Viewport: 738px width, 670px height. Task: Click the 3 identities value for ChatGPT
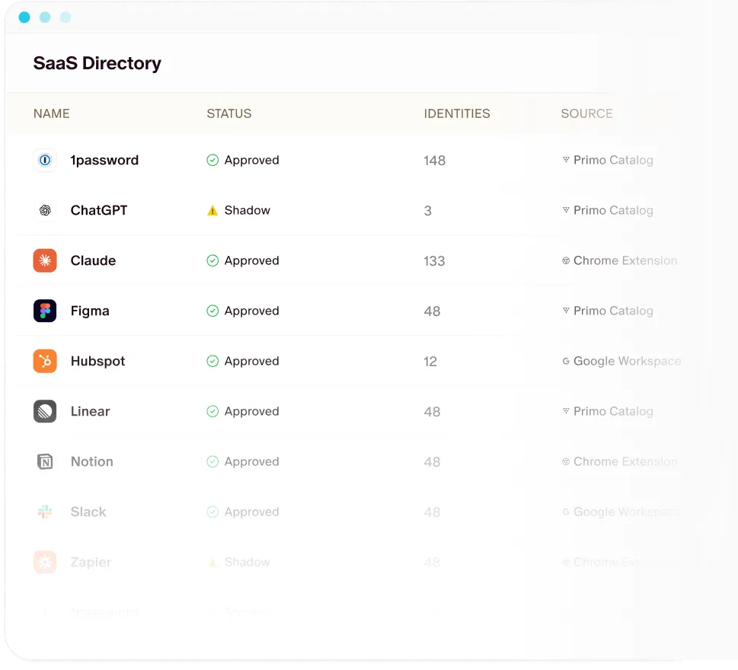tap(427, 211)
